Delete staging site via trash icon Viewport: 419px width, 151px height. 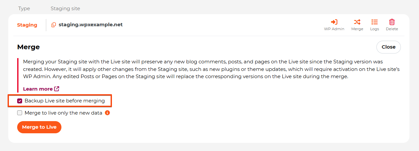pos(392,22)
